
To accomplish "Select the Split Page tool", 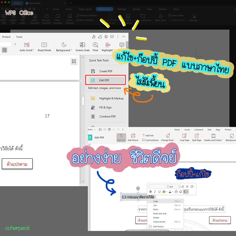I will point(197,137).
